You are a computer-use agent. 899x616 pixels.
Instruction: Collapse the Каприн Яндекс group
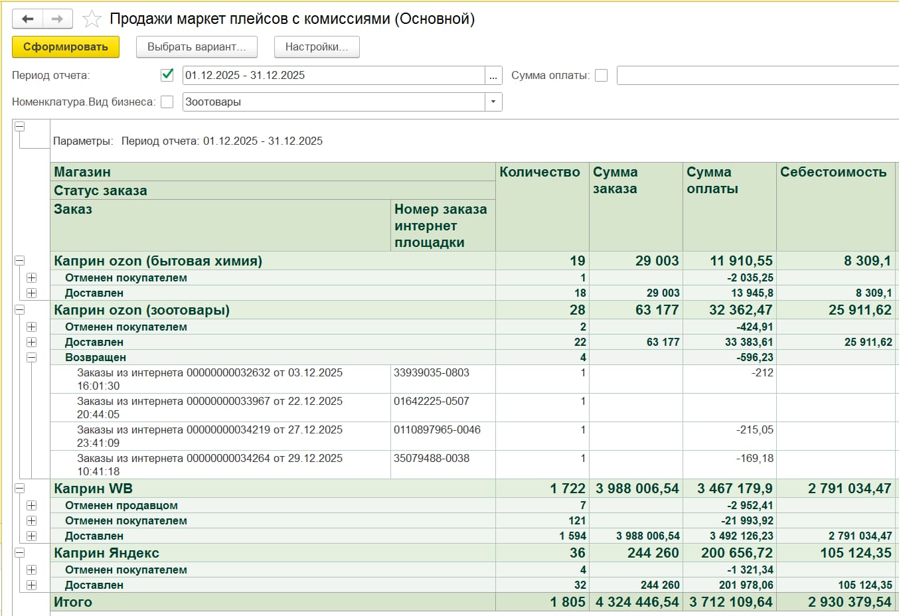click(20, 553)
